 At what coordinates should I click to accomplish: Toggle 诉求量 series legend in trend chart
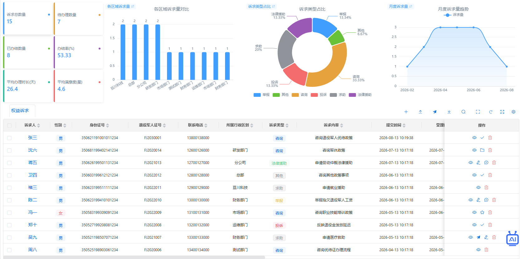pyautogui.click(x=454, y=15)
